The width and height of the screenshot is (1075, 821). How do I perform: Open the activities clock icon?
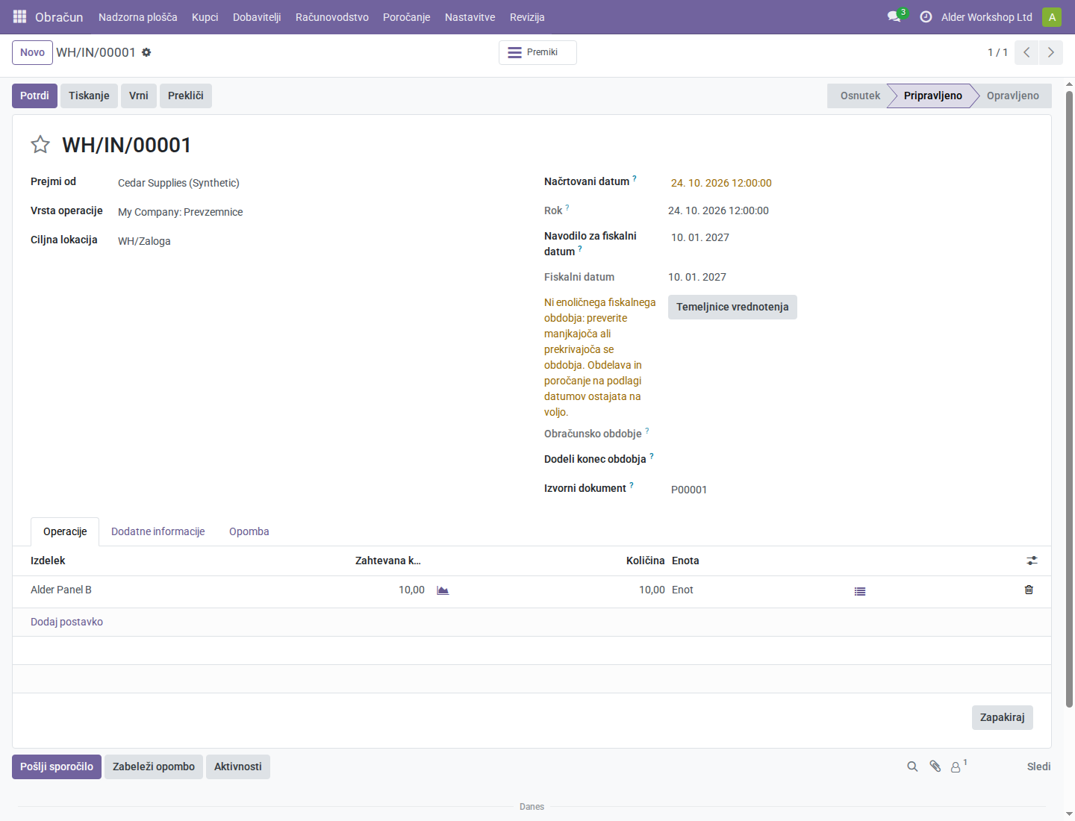(x=926, y=16)
